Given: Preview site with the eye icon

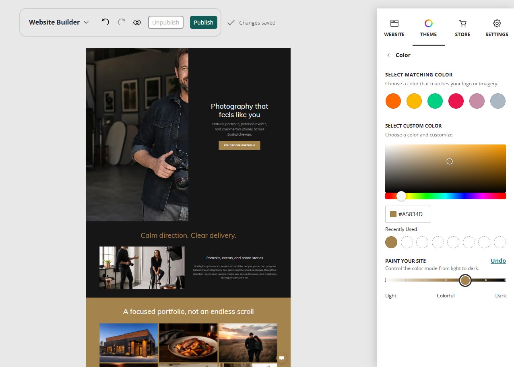Looking at the screenshot, I should pos(137,23).
